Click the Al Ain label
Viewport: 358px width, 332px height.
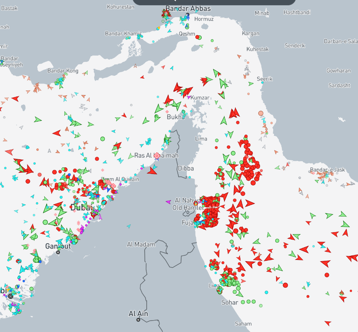[138, 314]
